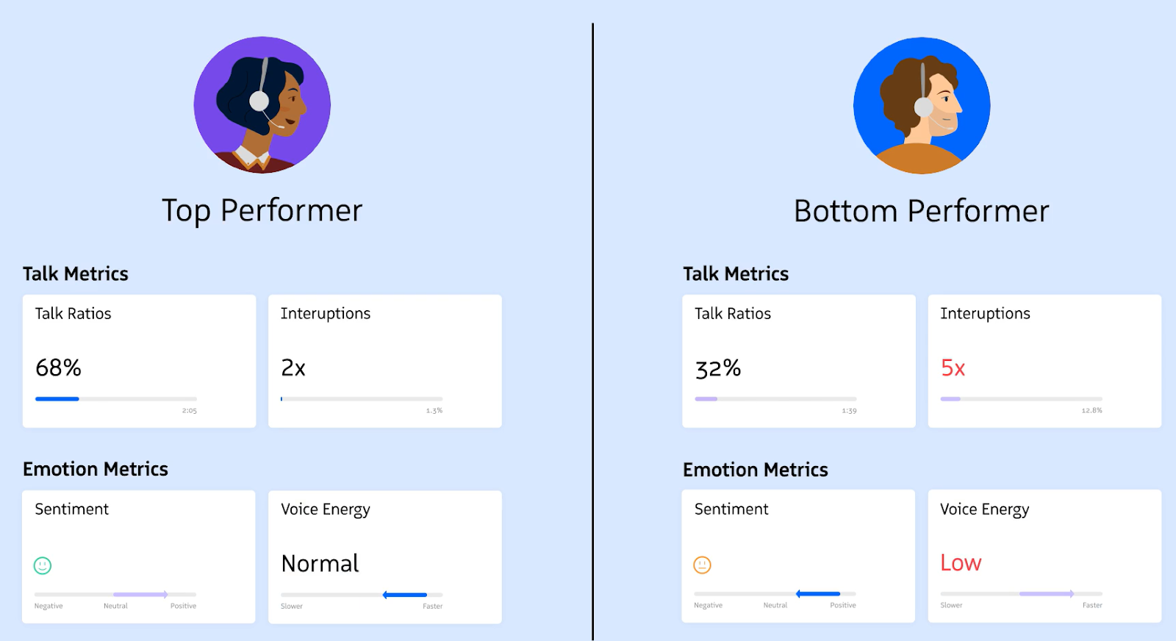Image resolution: width=1176 pixels, height=641 pixels.
Task: Click Bottom Performer's Sentiment slider bar
Action: pos(775,593)
